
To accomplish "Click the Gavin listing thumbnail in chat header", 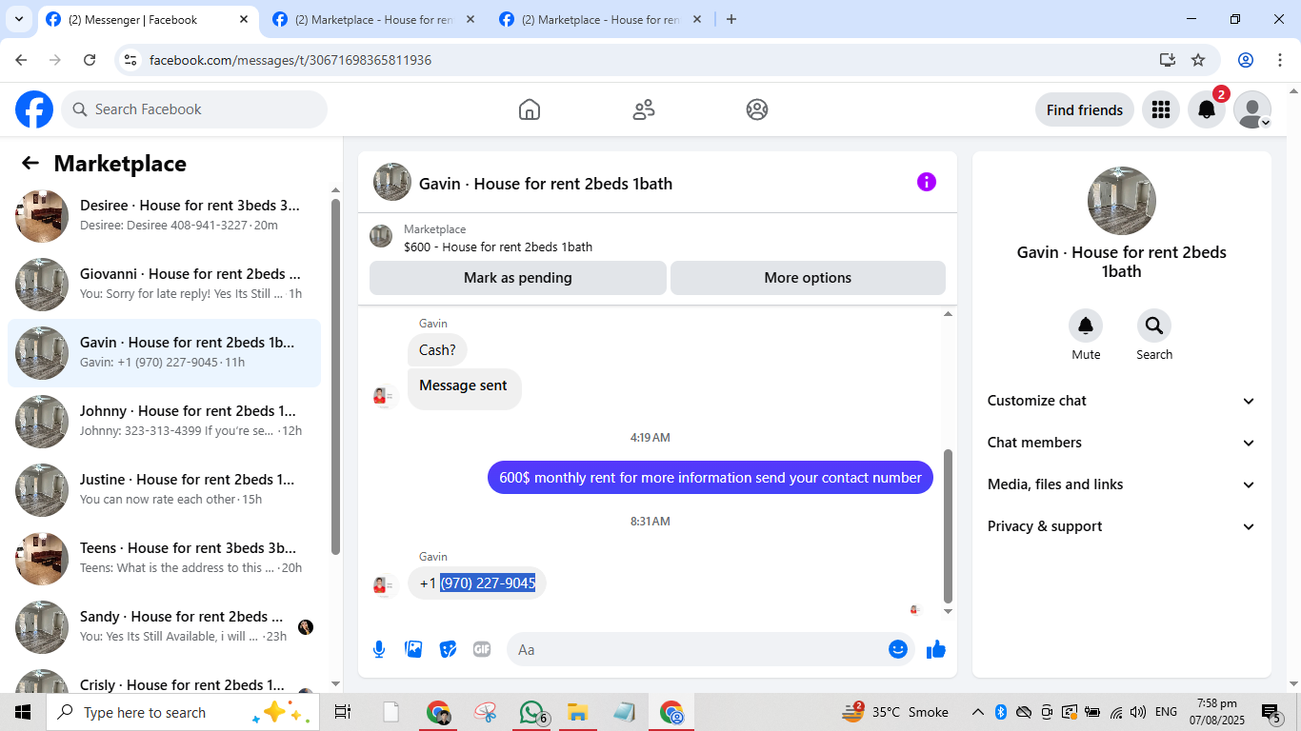I will pos(392,182).
